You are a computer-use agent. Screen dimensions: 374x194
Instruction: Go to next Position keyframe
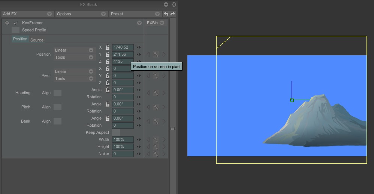pyautogui.click(x=164, y=55)
